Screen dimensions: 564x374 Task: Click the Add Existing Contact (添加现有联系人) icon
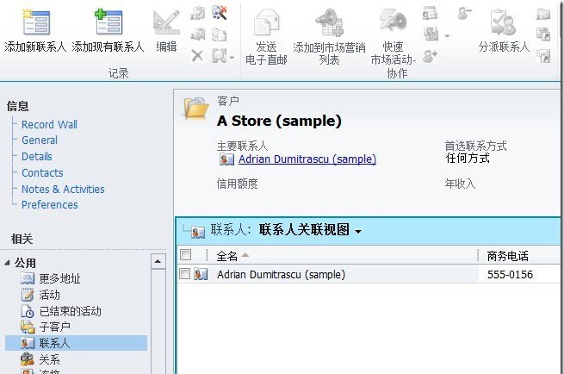click(108, 22)
